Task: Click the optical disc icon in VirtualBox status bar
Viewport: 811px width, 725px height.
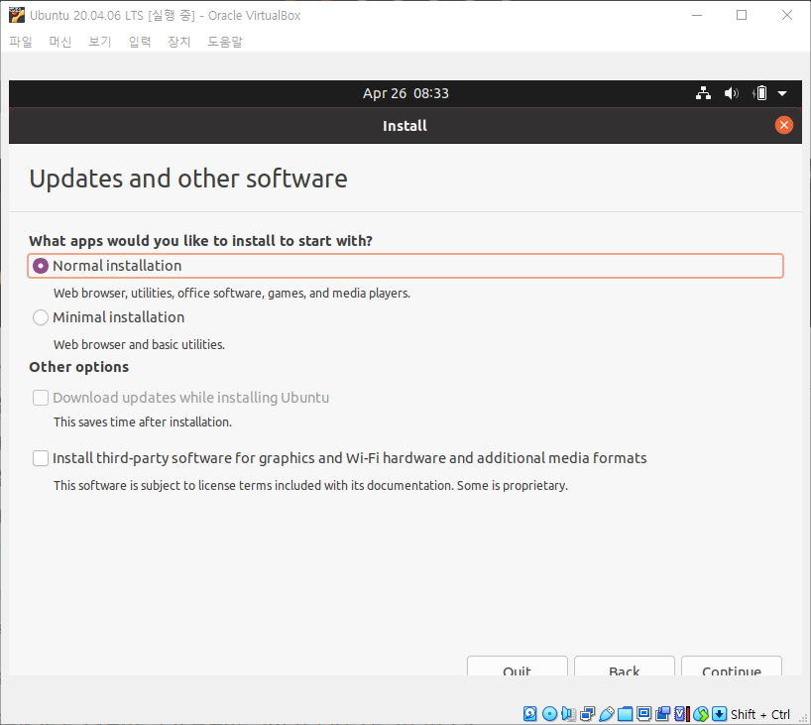Action: tap(549, 714)
